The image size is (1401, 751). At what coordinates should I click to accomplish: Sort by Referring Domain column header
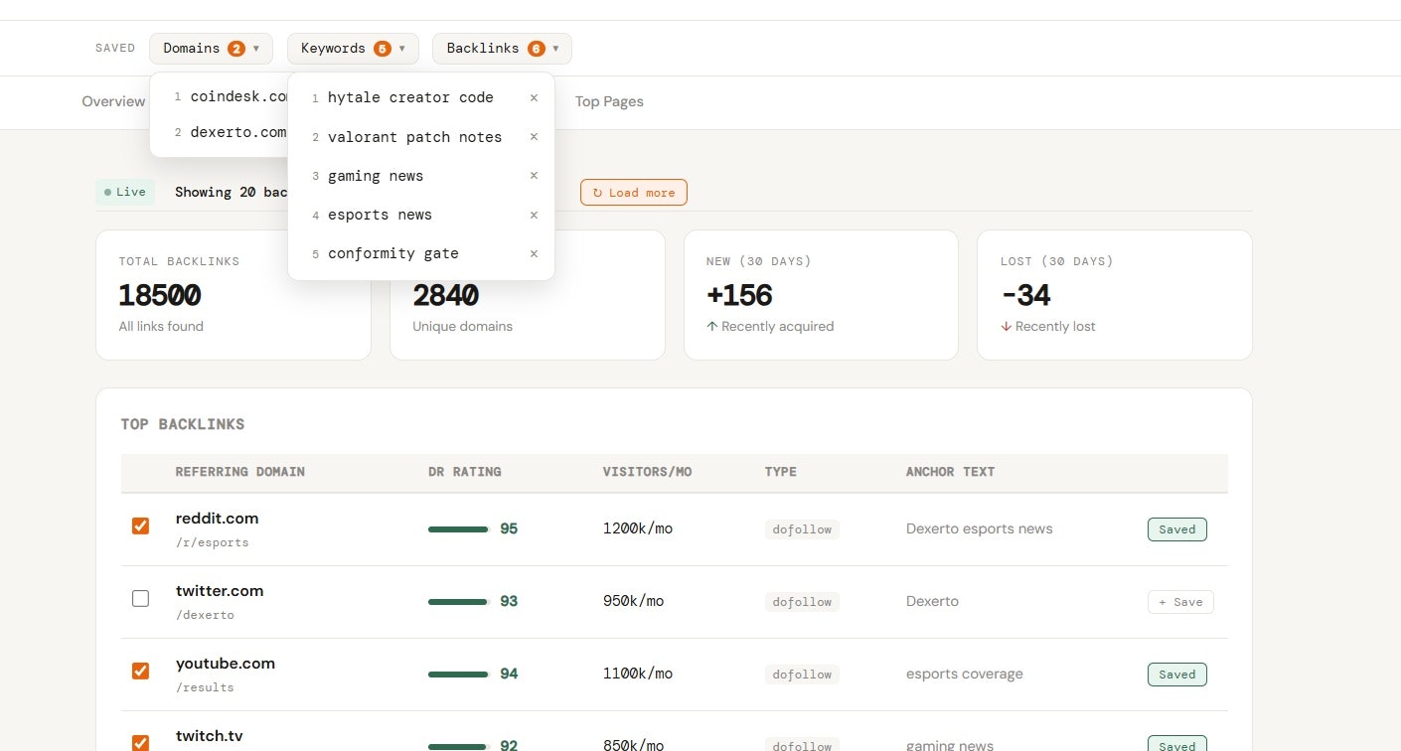[240, 472]
